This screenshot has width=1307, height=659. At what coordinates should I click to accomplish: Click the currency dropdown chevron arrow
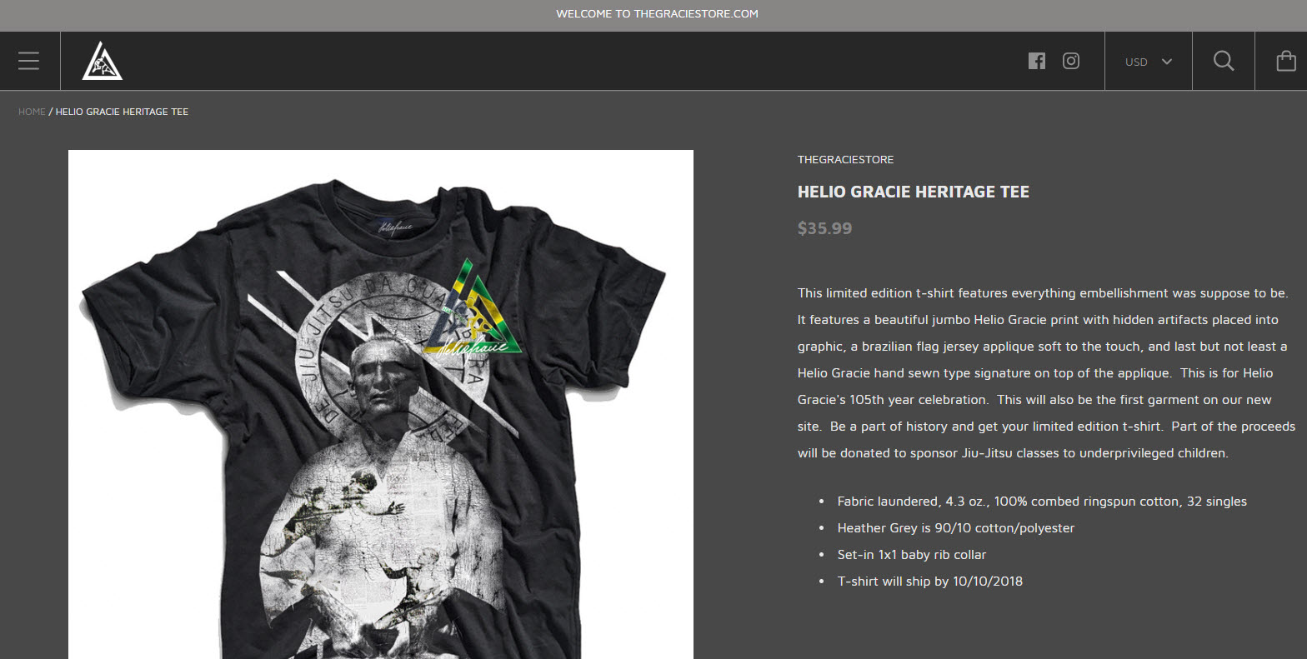click(x=1167, y=62)
